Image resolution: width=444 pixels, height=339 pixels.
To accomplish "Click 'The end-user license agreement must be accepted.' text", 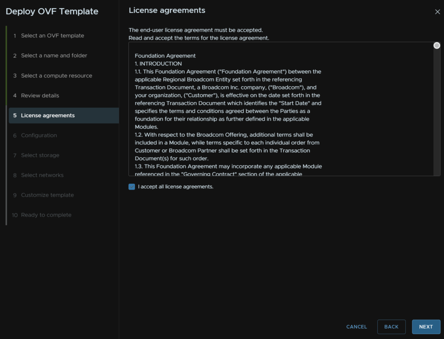I will [196, 30].
